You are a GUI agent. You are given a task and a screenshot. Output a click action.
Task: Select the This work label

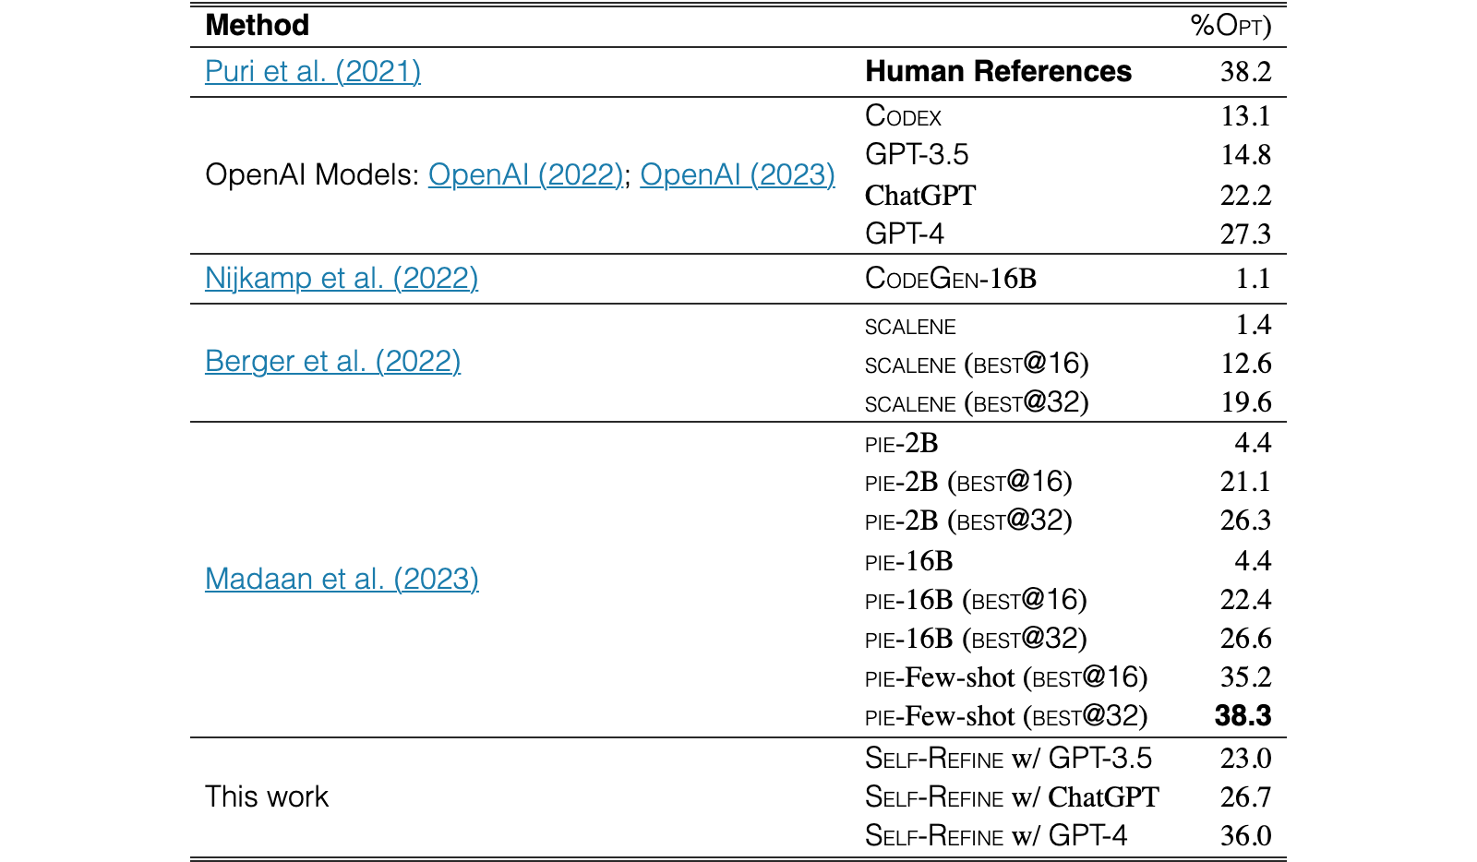click(267, 796)
